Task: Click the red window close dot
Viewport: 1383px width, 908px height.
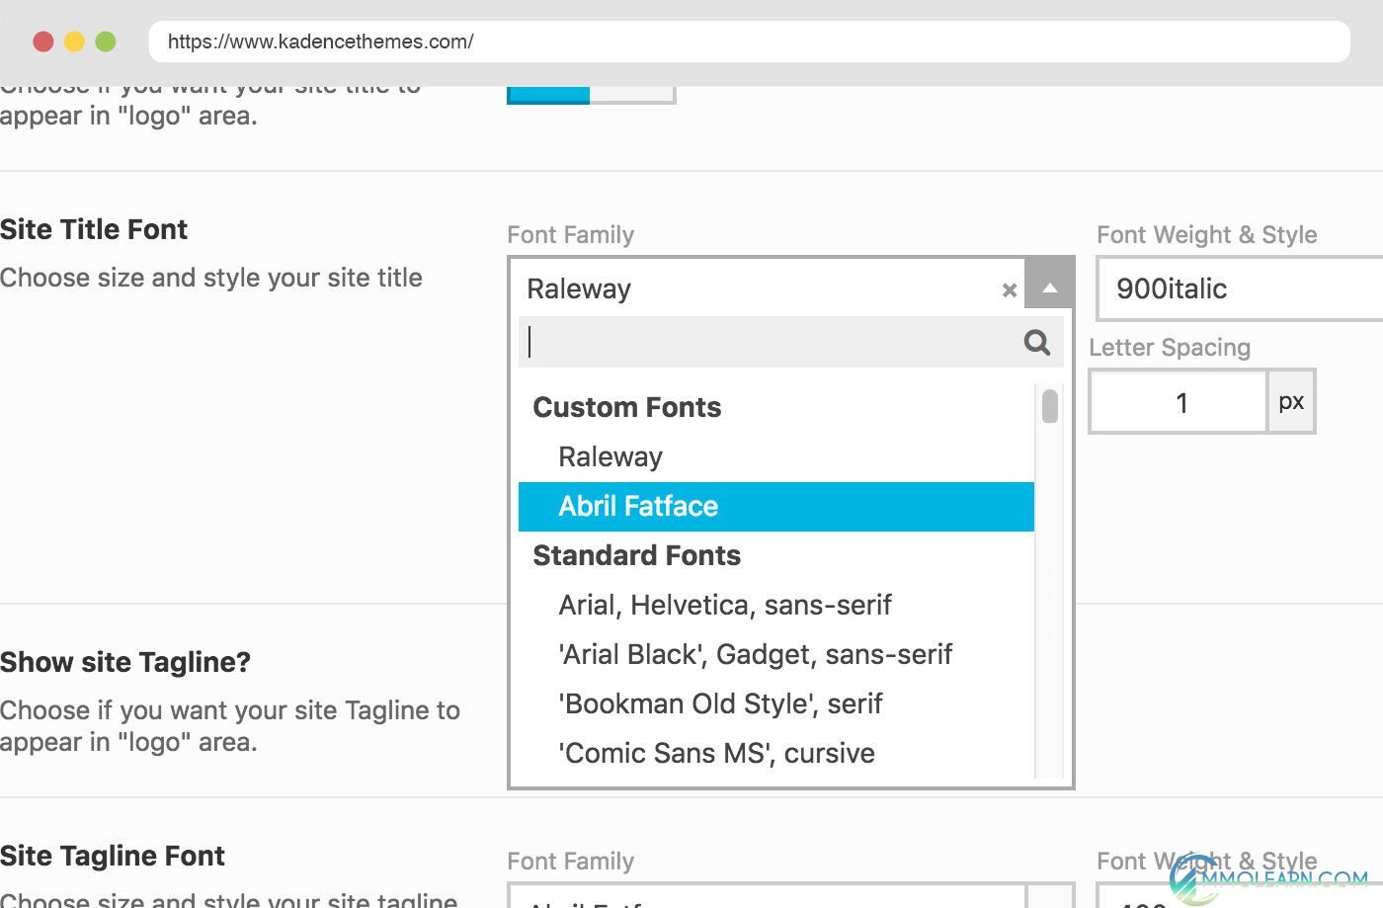Action: click(43, 41)
